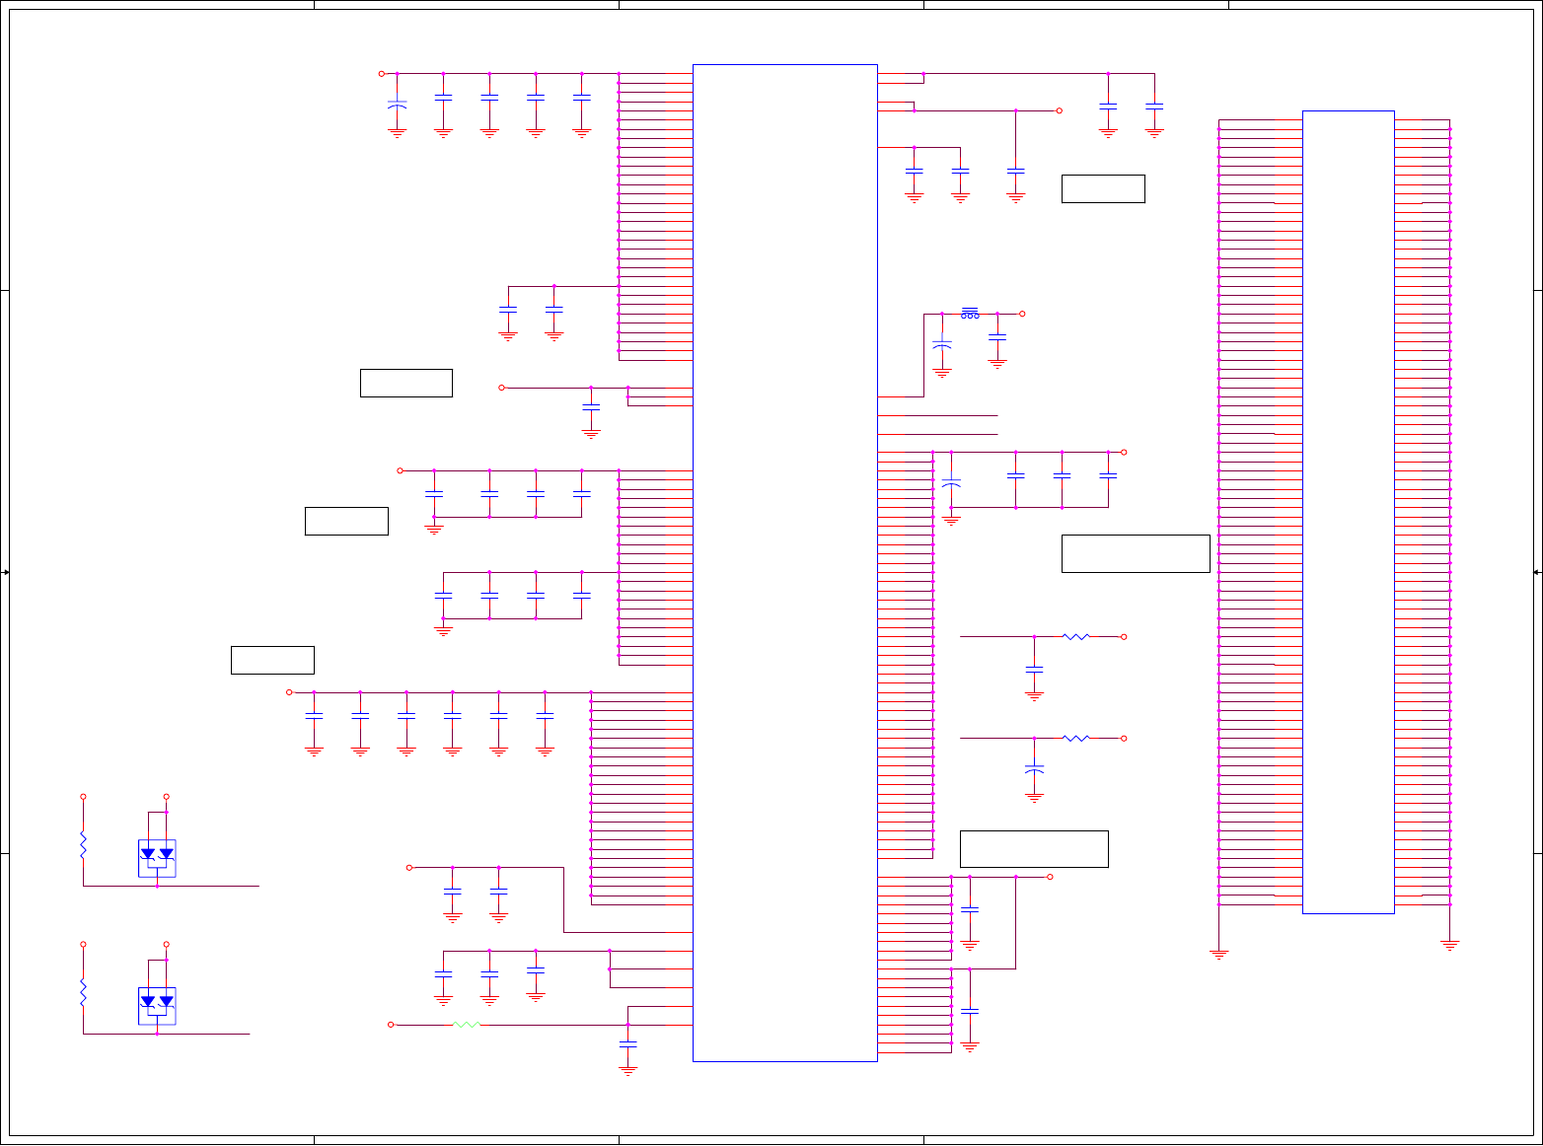Select the upper blue resistor right of the IC
The image size is (1543, 1146).
(x=1076, y=637)
